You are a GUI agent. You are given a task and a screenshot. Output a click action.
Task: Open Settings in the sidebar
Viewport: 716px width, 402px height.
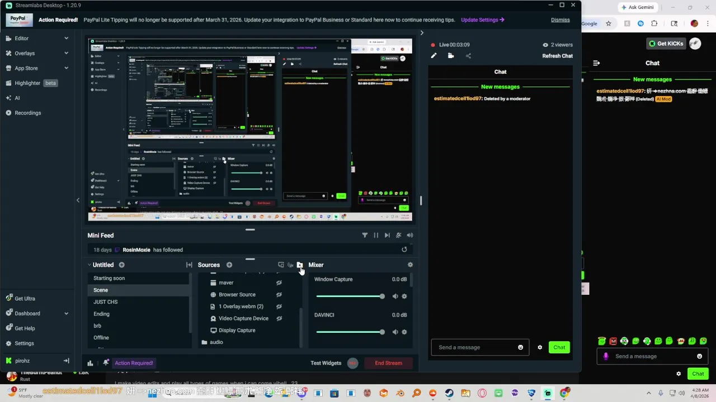tap(24, 343)
